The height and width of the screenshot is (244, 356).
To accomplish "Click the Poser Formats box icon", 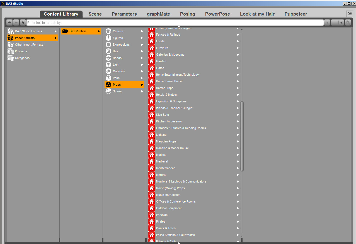I will tap(11, 38).
